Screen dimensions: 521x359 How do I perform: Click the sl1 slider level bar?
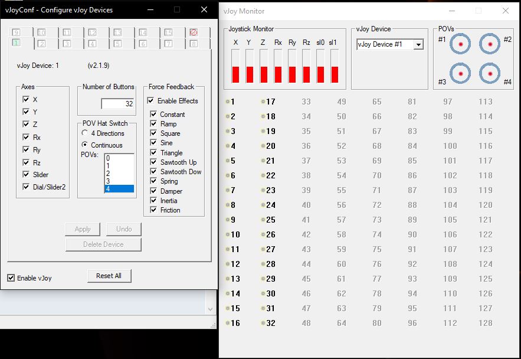click(335, 66)
